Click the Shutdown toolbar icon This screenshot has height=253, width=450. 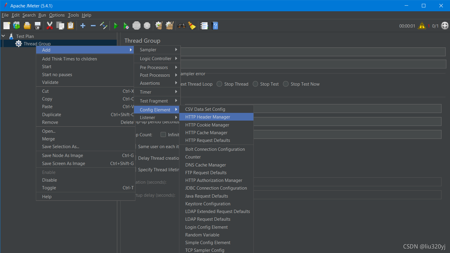147,26
